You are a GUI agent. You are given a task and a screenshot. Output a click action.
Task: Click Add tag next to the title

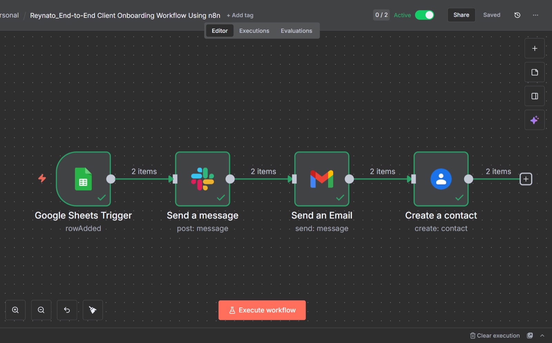tap(240, 15)
